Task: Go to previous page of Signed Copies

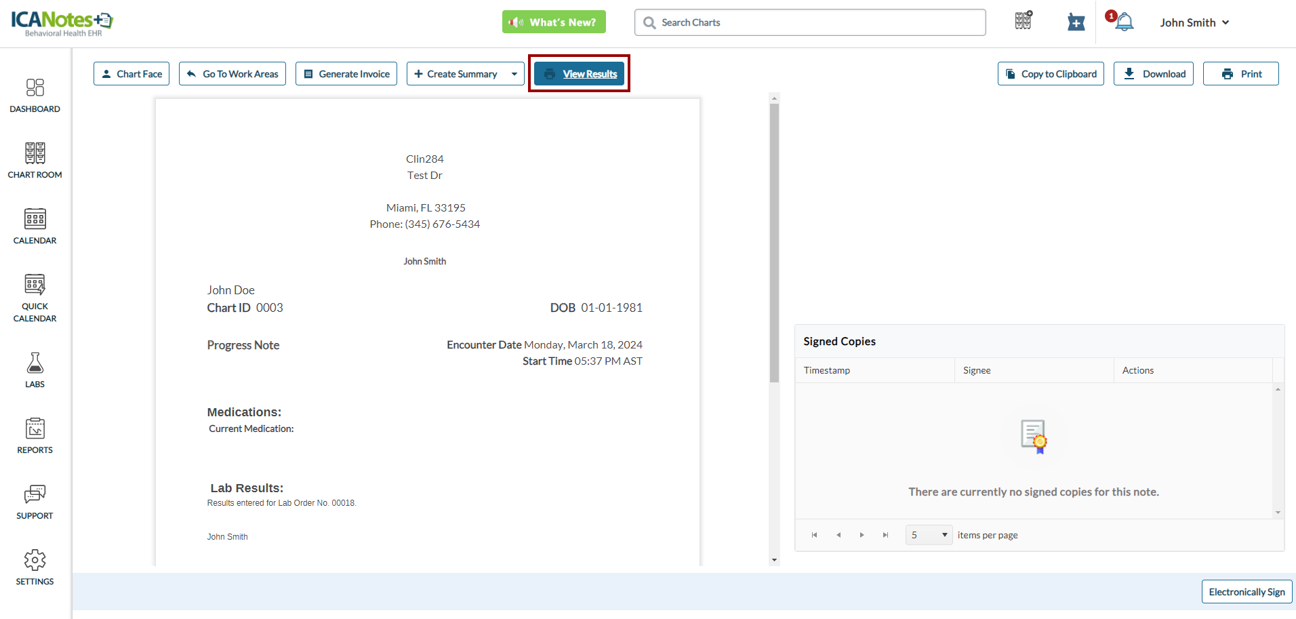Action: (838, 535)
